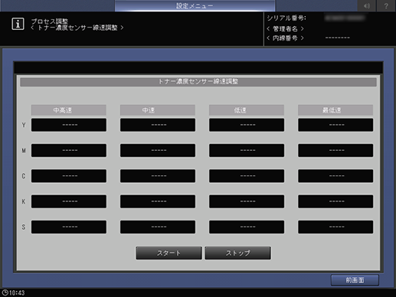
Task: Click the 中高速 column header
Action: (x=69, y=110)
